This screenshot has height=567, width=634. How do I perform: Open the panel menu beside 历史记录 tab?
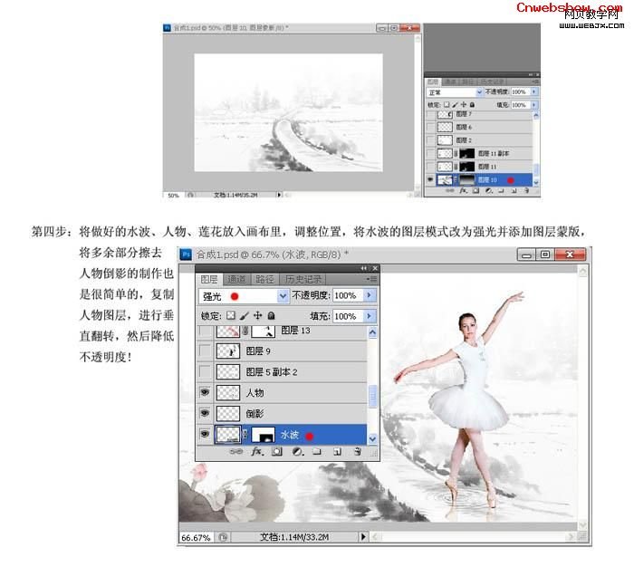(371, 279)
